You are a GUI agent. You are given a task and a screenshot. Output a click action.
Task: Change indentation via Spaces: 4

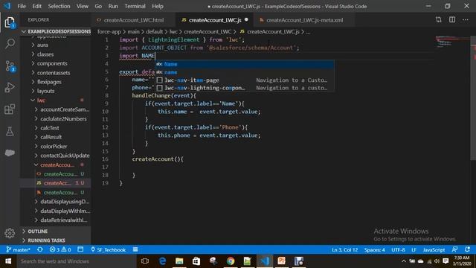tap(375, 250)
